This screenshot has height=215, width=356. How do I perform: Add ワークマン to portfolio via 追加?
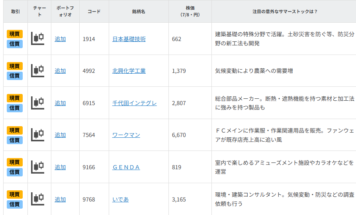[x=60, y=135]
